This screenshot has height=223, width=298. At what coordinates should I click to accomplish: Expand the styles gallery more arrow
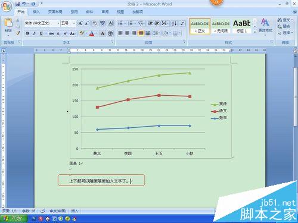point(254,32)
